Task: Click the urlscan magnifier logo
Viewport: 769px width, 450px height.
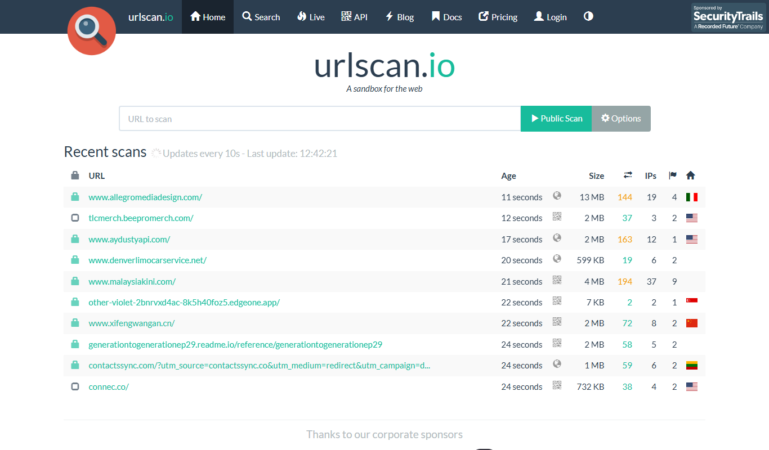Action: point(92,31)
